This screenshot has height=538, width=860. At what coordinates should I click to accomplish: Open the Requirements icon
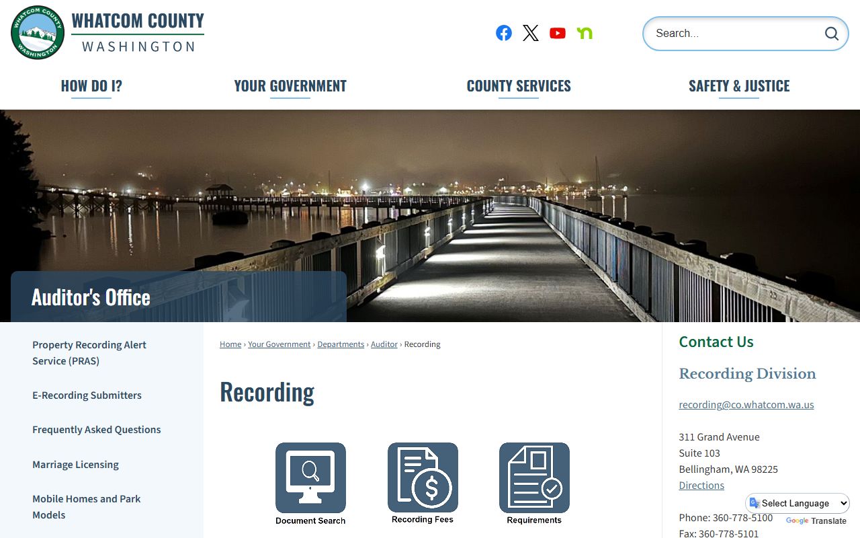pyautogui.click(x=534, y=484)
